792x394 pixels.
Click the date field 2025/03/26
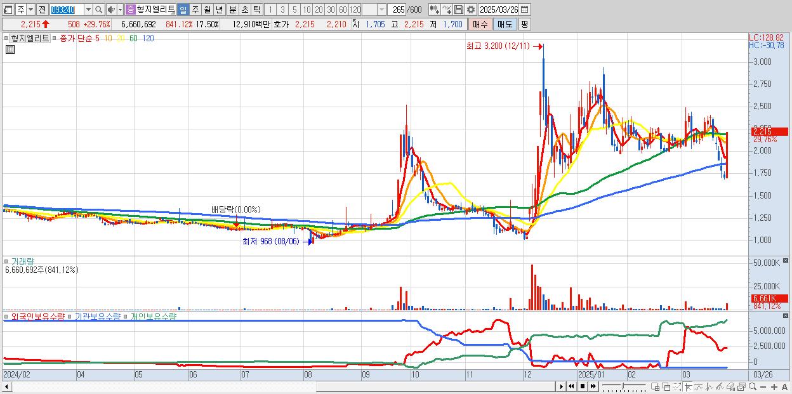click(498, 10)
